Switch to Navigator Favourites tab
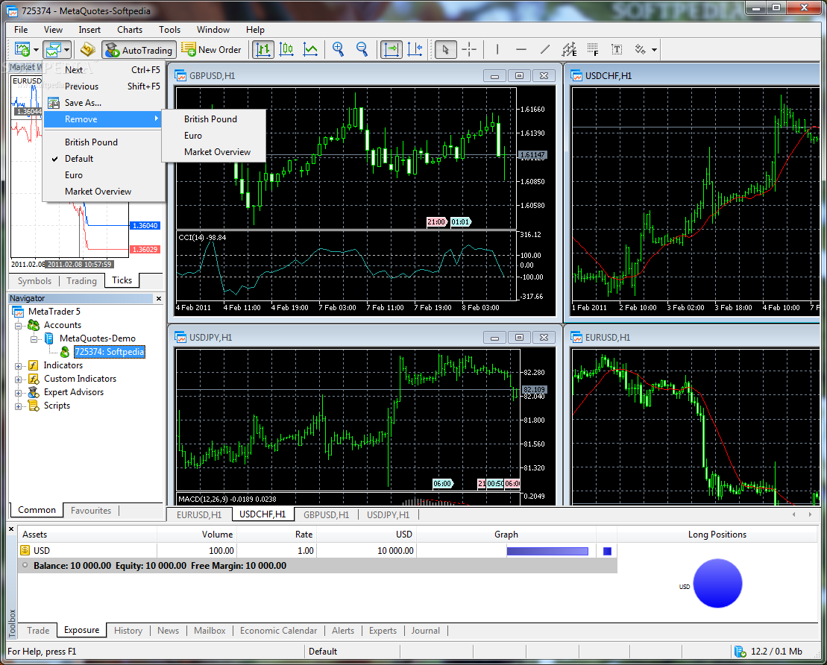Viewport: 827px width, 665px height. pyautogui.click(x=91, y=511)
